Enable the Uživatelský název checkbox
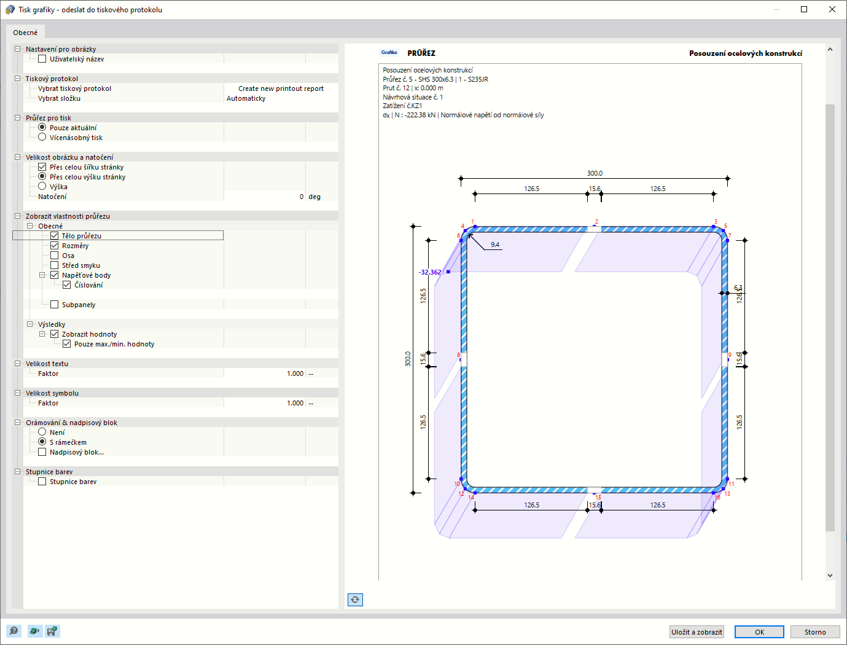 pyautogui.click(x=42, y=59)
